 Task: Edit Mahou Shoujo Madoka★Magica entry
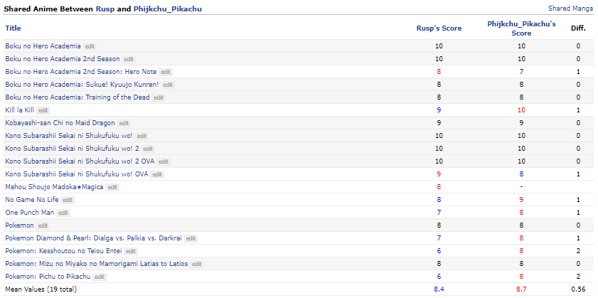click(x=112, y=187)
